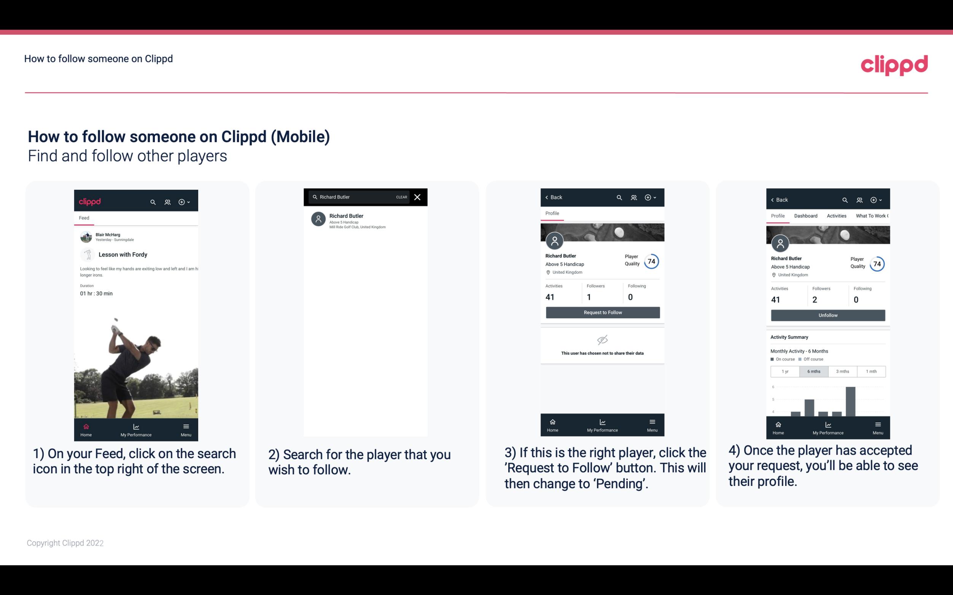The height and width of the screenshot is (595, 953).
Task: Click the search icon on Feed screen
Action: [151, 201]
